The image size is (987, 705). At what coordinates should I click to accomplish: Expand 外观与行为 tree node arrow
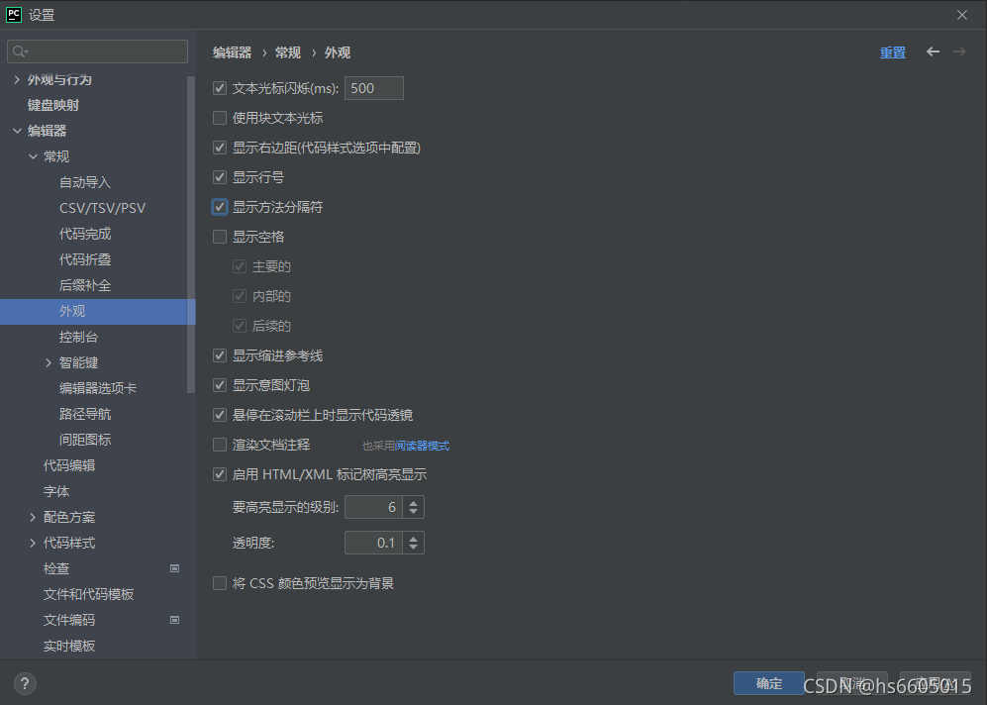point(17,80)
